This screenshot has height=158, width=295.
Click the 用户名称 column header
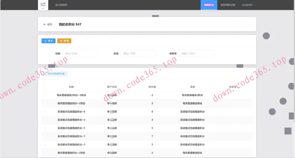click(x=112, y=87)
